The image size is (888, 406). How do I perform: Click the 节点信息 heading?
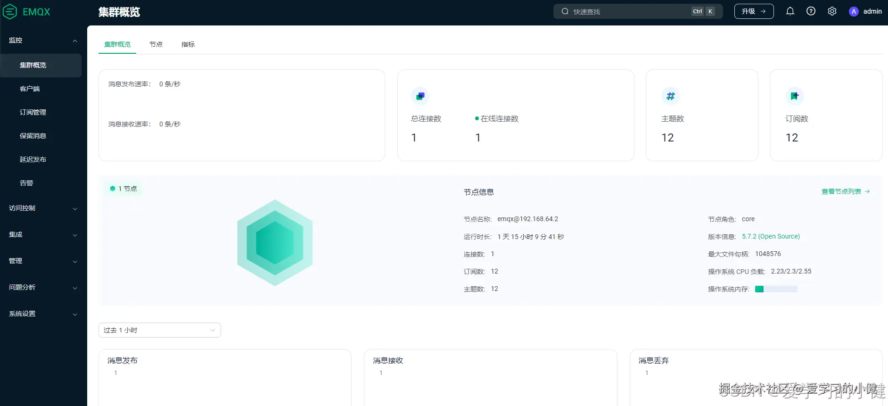(478, 192)
